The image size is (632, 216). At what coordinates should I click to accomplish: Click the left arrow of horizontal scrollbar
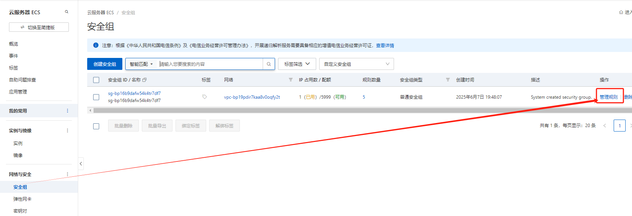[x=90, y=111]
